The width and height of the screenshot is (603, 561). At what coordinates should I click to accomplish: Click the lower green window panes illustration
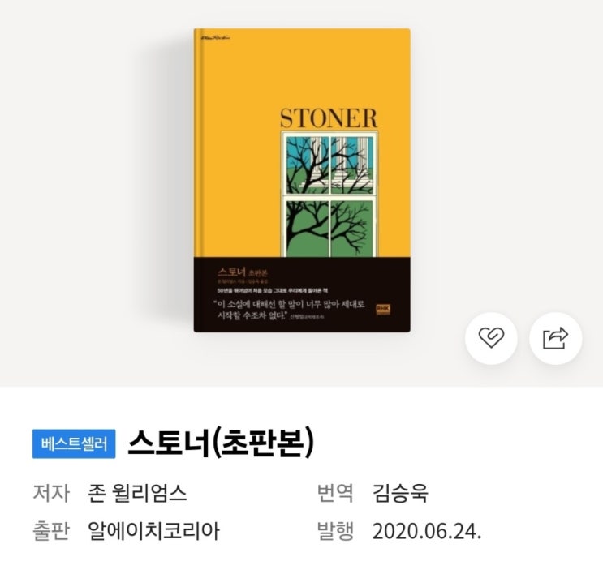click(x=329, y=229)
